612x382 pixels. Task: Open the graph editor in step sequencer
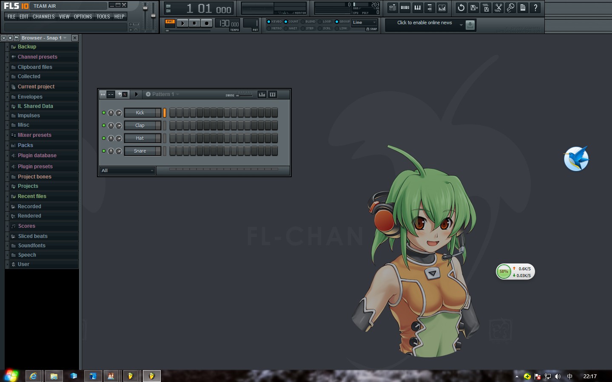click(262, 94)
